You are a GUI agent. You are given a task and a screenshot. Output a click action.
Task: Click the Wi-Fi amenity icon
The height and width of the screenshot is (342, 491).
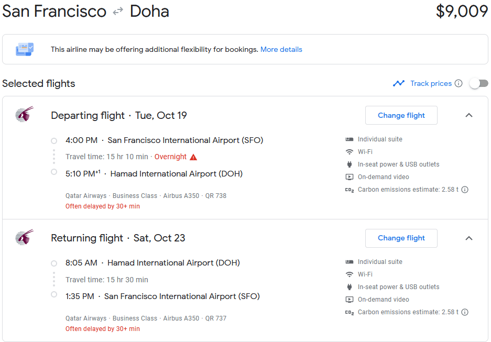coord(349,151)
